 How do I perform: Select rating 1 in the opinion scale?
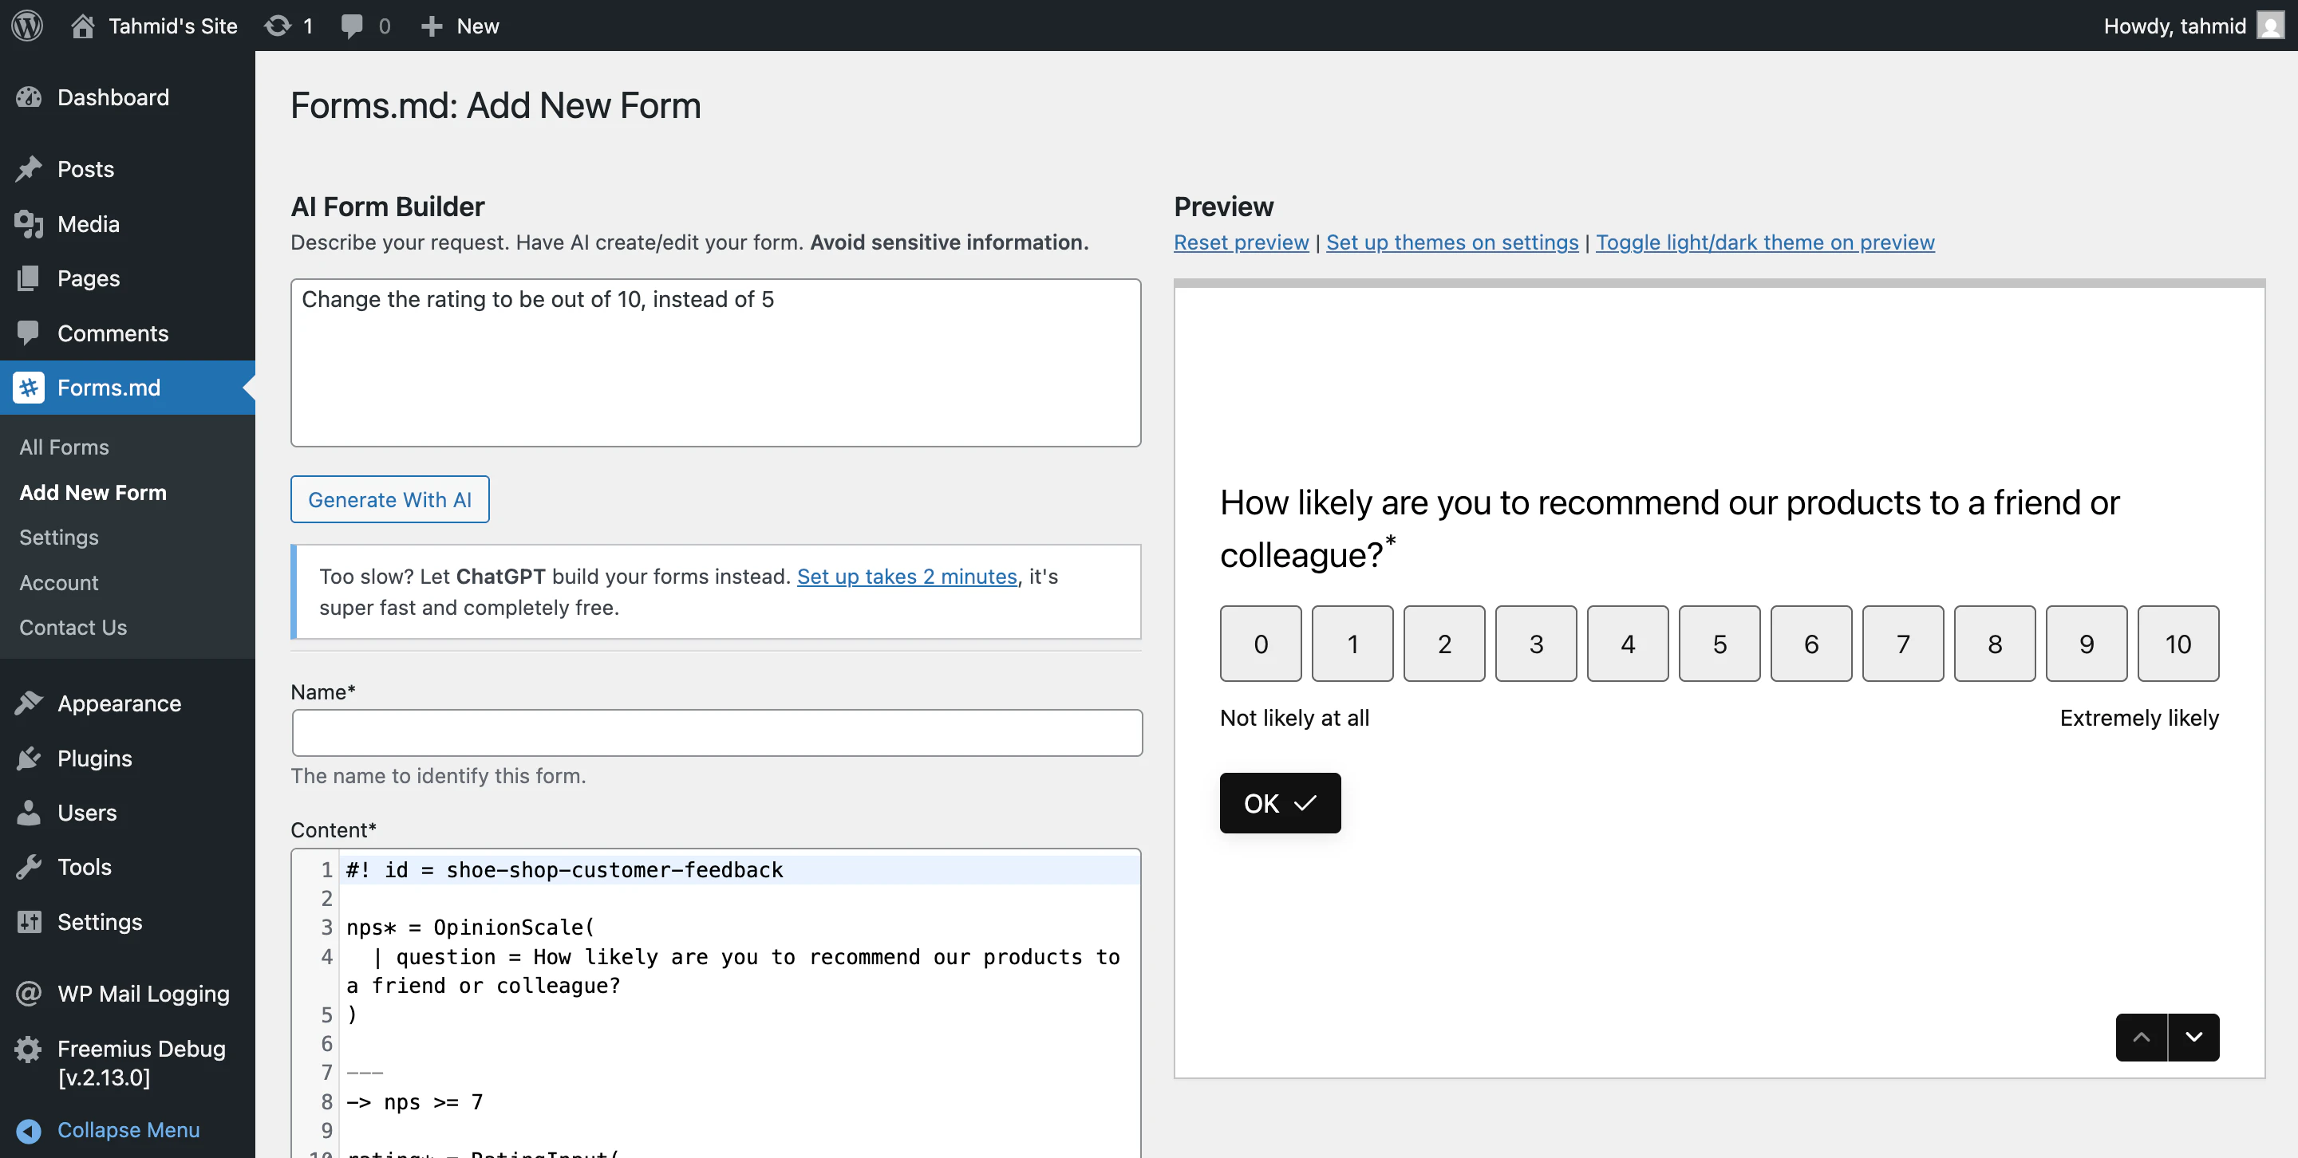click(x=1352, y=644)
